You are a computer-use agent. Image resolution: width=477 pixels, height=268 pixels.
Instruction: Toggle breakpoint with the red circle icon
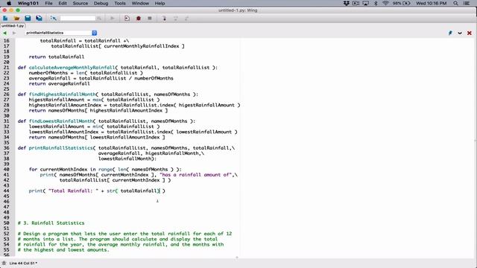coord(139,18)
